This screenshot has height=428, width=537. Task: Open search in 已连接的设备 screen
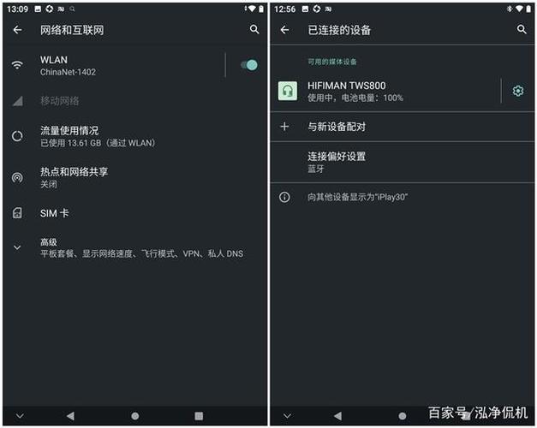click(522, 29)
